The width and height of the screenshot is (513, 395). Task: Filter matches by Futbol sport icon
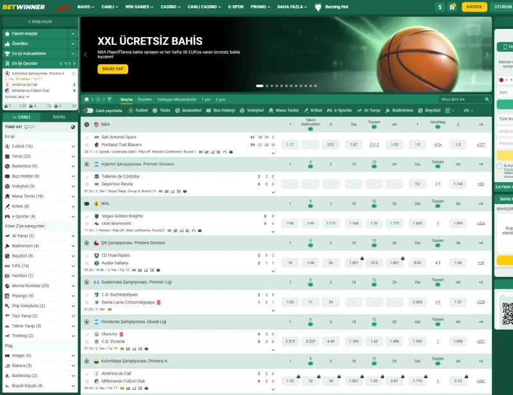(x=138, y=111)
